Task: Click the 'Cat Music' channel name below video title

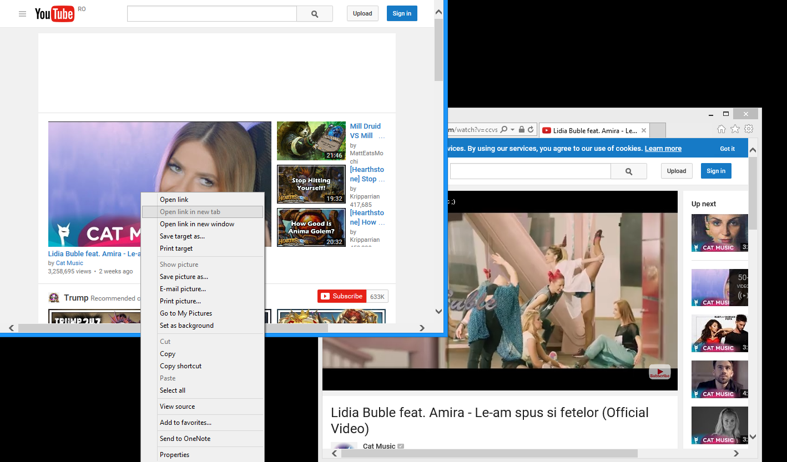Action: tap(379, 446)
